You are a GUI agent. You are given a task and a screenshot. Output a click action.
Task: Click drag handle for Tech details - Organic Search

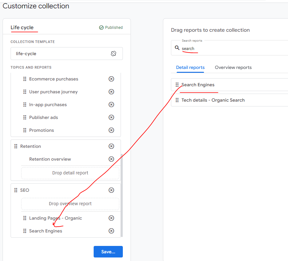coord(177,100)
